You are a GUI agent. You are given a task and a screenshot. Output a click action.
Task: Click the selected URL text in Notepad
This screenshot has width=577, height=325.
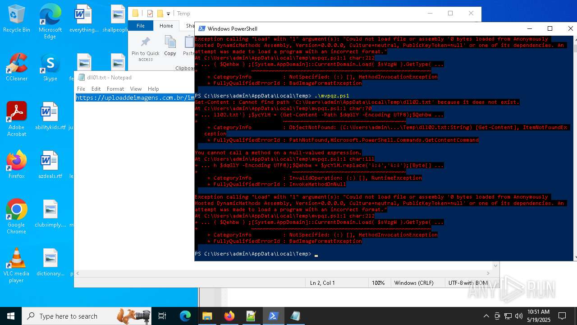tap(135, 98)
